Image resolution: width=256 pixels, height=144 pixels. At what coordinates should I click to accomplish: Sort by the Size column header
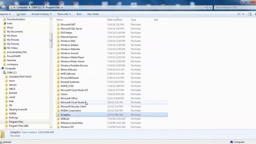[x=156, y=20]
